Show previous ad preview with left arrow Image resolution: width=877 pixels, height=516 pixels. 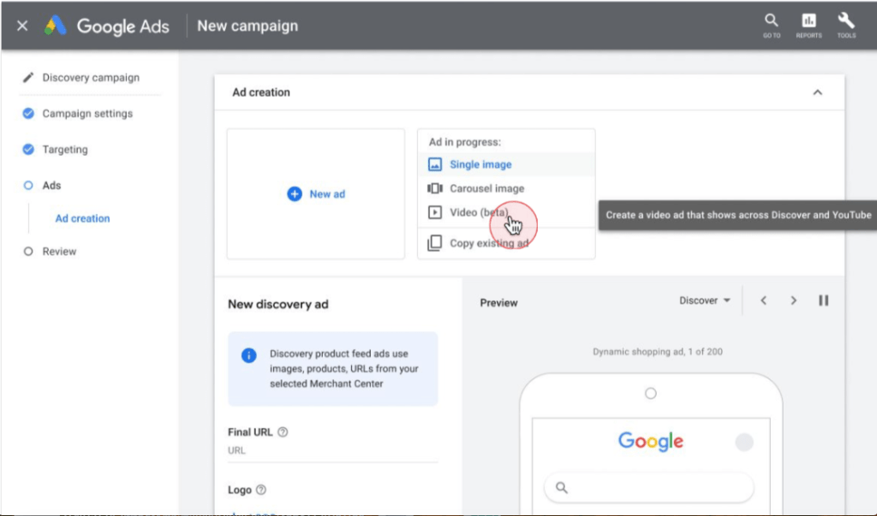[763, 300]
